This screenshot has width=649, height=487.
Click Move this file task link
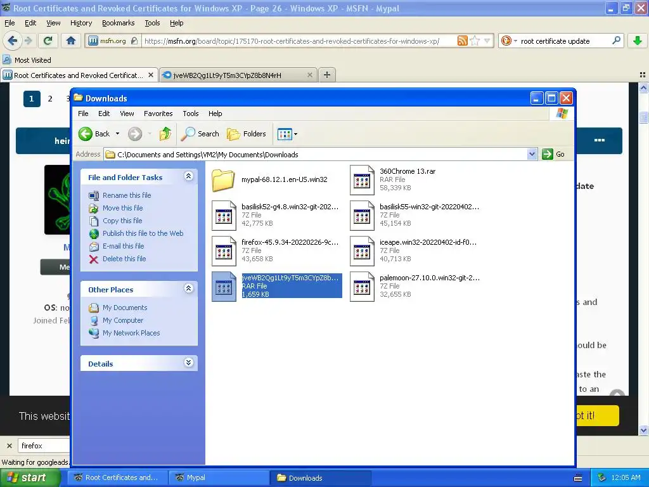122,208
